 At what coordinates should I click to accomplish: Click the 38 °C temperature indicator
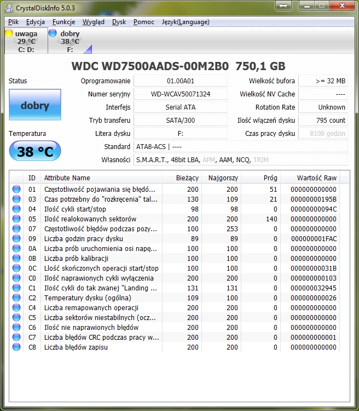[x=35, y=151]
